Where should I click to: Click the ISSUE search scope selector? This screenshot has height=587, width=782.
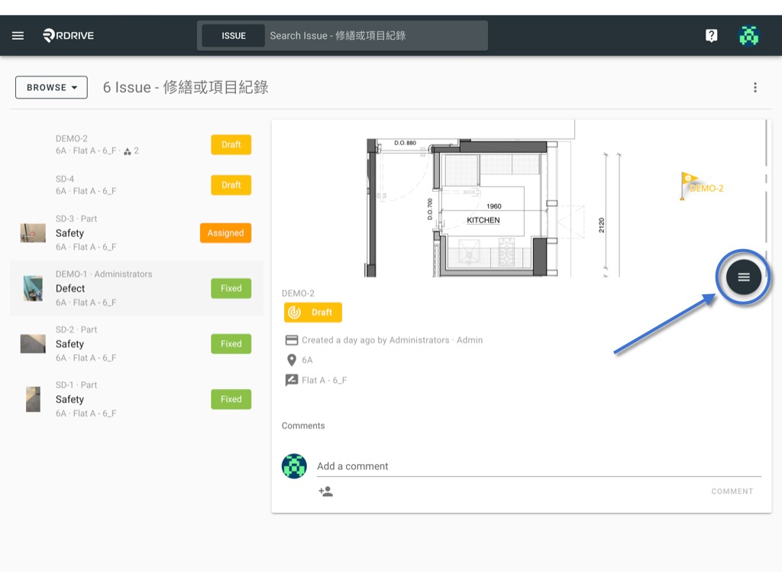click(x=234, y=36)
